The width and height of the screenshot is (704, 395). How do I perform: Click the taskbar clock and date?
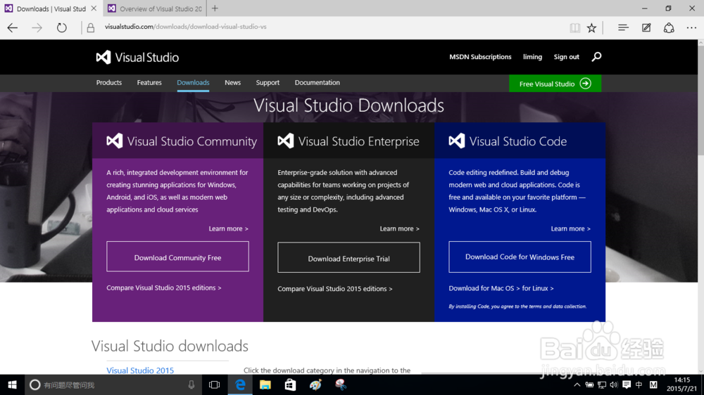(x=681, y=384)
